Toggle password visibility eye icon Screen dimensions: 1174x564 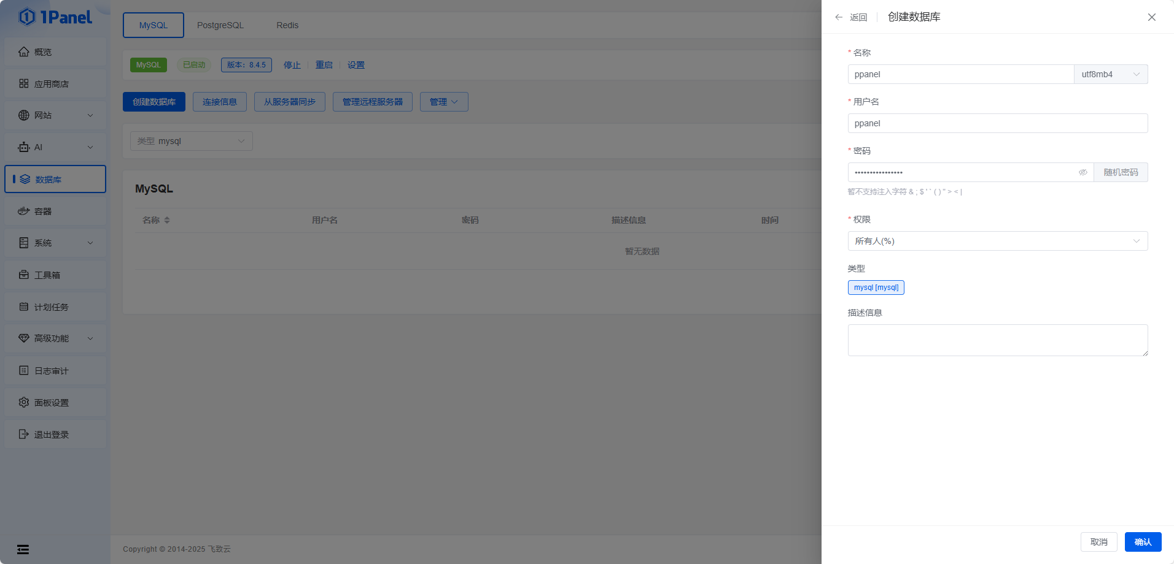1083,172
